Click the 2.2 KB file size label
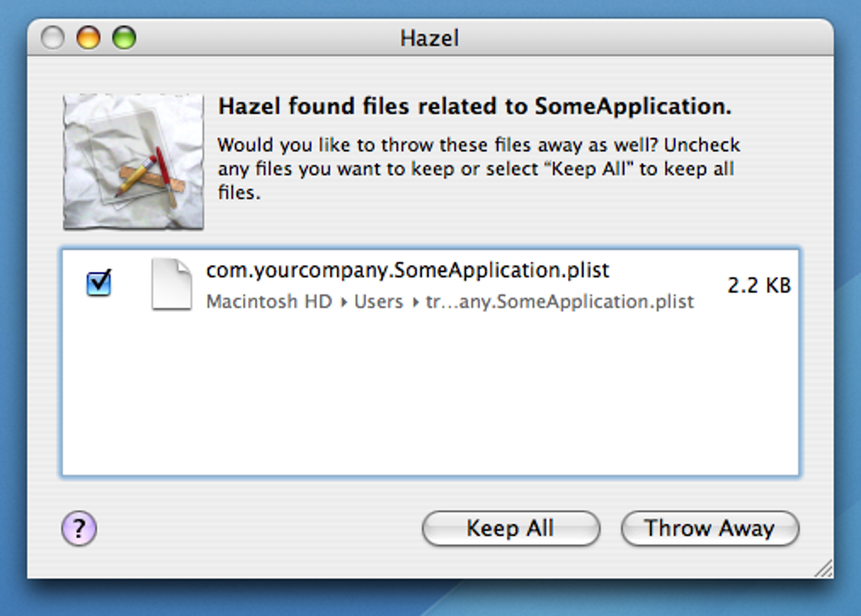The width and height of the screenshot is (861, 616). [x=759, y=285]
